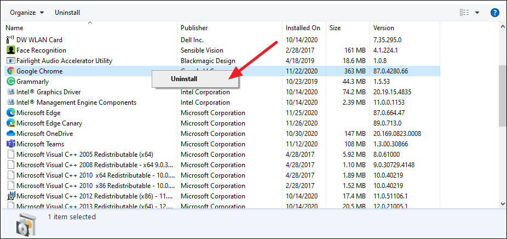Click the Google Chrome icon
The width and height of the screenshot is (507, 239).
click(x=10, y=71)
